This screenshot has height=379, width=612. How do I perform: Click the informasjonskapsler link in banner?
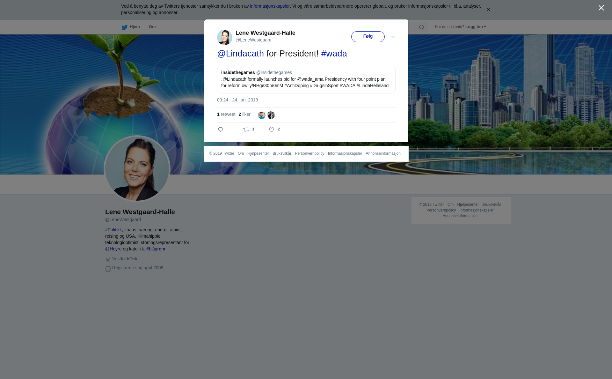270,6
